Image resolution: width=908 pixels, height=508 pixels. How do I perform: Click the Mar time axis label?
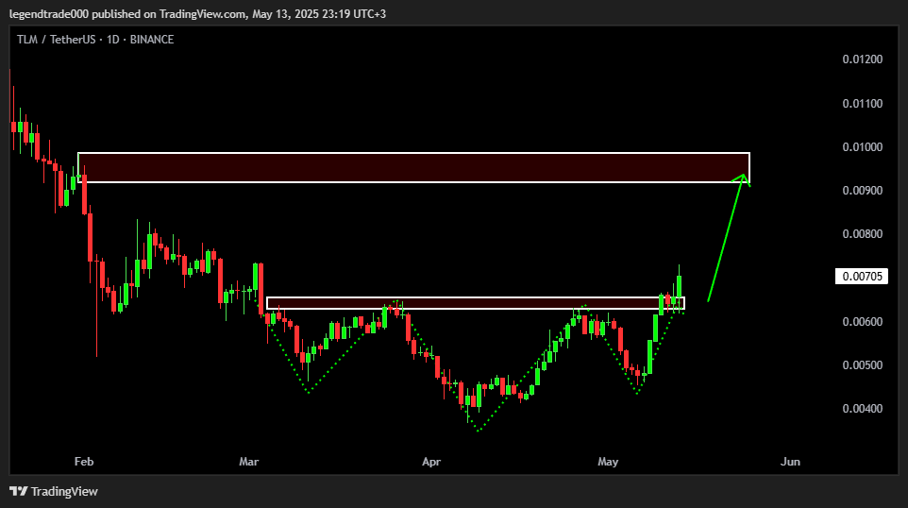(249, 462)
